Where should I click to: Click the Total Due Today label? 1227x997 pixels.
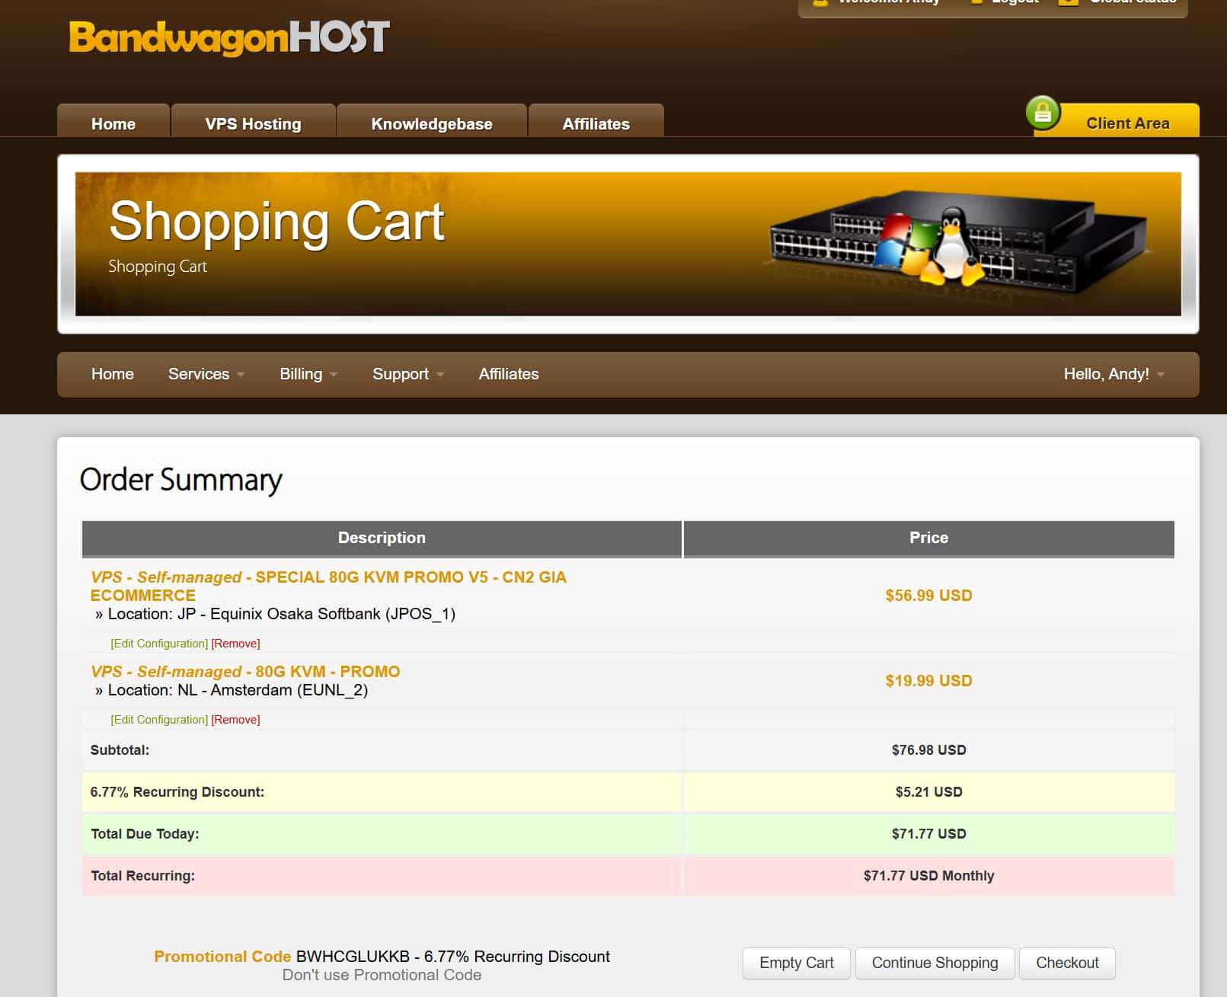pos(145,834)
